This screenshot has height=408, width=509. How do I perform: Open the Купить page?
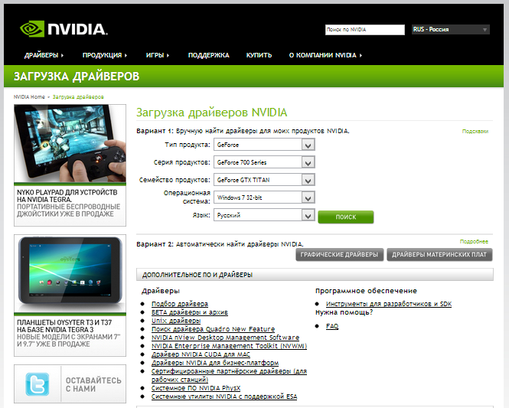coord(259,55)
